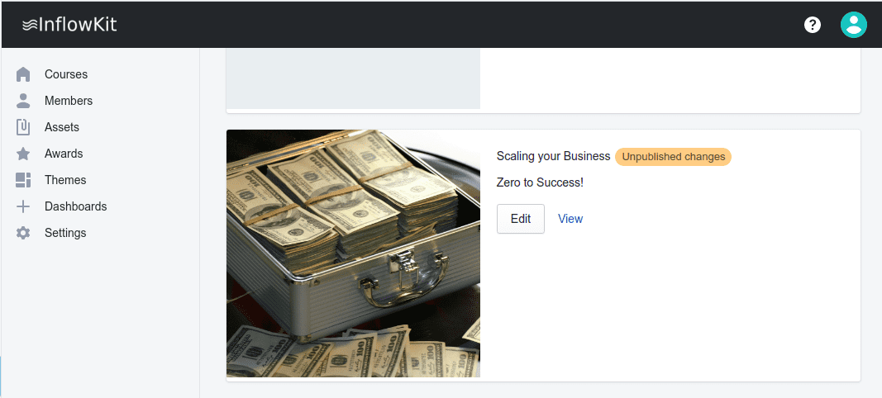This screenshot has height=398, width=882.
Task: Navigate to Awards in the sidebar
Action: 64,154
